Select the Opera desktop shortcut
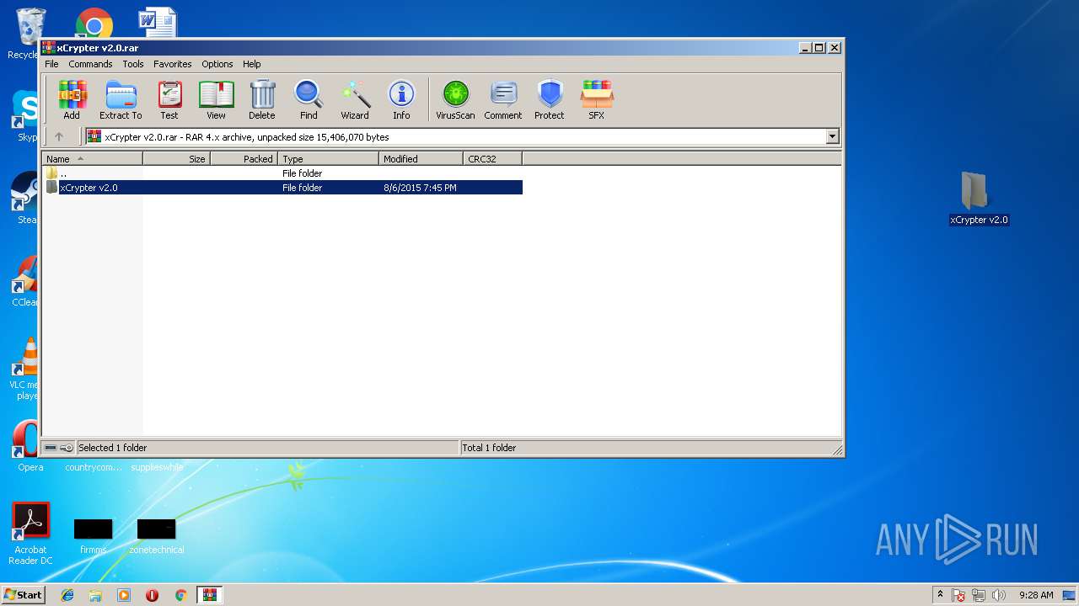This screenshot has height=606, width=1079. [x=30, y=446]
